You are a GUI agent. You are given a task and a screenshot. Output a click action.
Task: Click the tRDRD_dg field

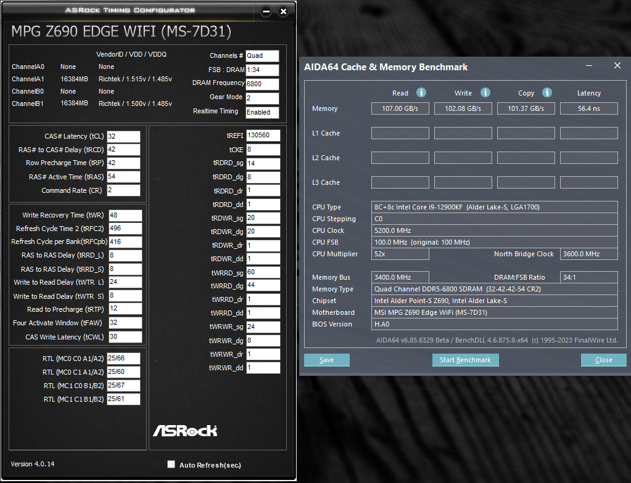[x=263, y=177]
